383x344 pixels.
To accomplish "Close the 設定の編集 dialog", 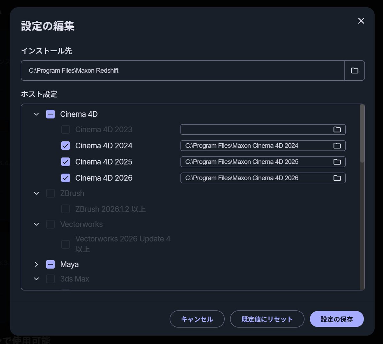I will pos(361,21).
